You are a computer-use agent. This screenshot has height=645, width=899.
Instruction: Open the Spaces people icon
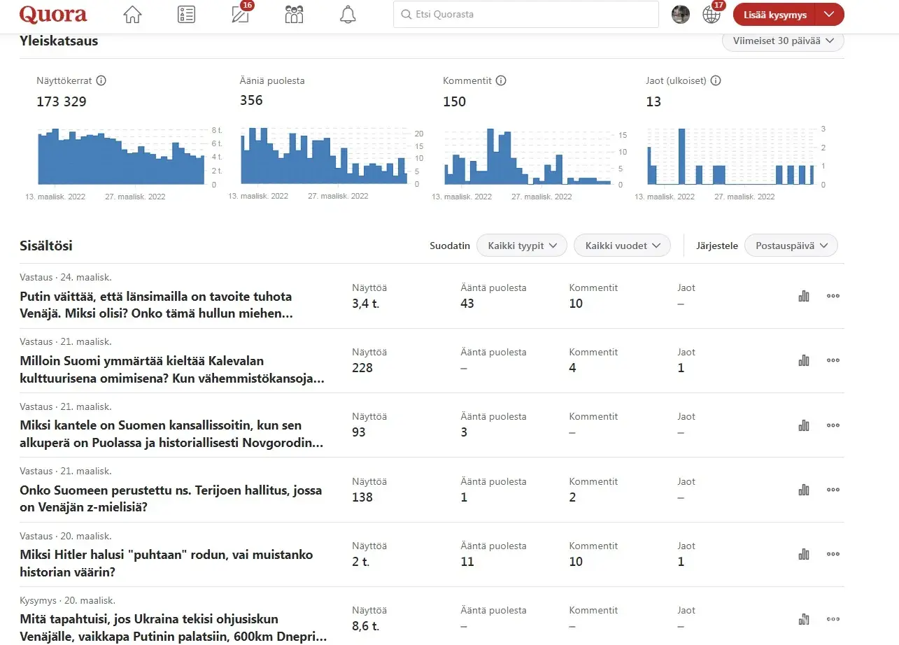click(295, 15)
